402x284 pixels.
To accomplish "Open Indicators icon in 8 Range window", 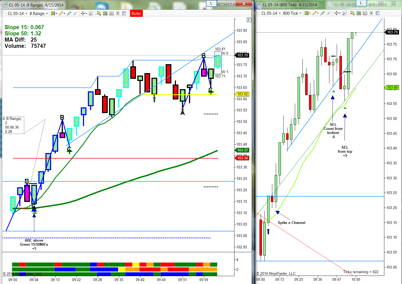I will click(x=112, y=13).
